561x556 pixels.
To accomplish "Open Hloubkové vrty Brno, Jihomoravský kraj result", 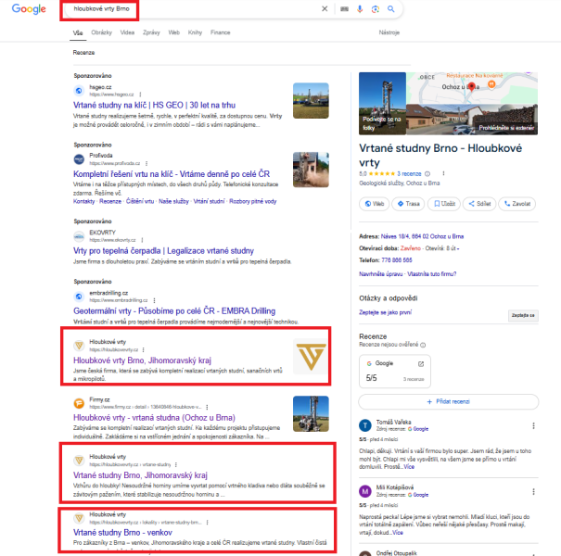I will 142,360.
